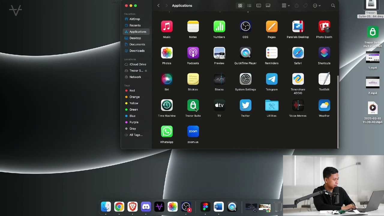Viewport: 384px width, 216px height.
Task: Select AirDrop in the sidebar
Action: click(134, 19)
